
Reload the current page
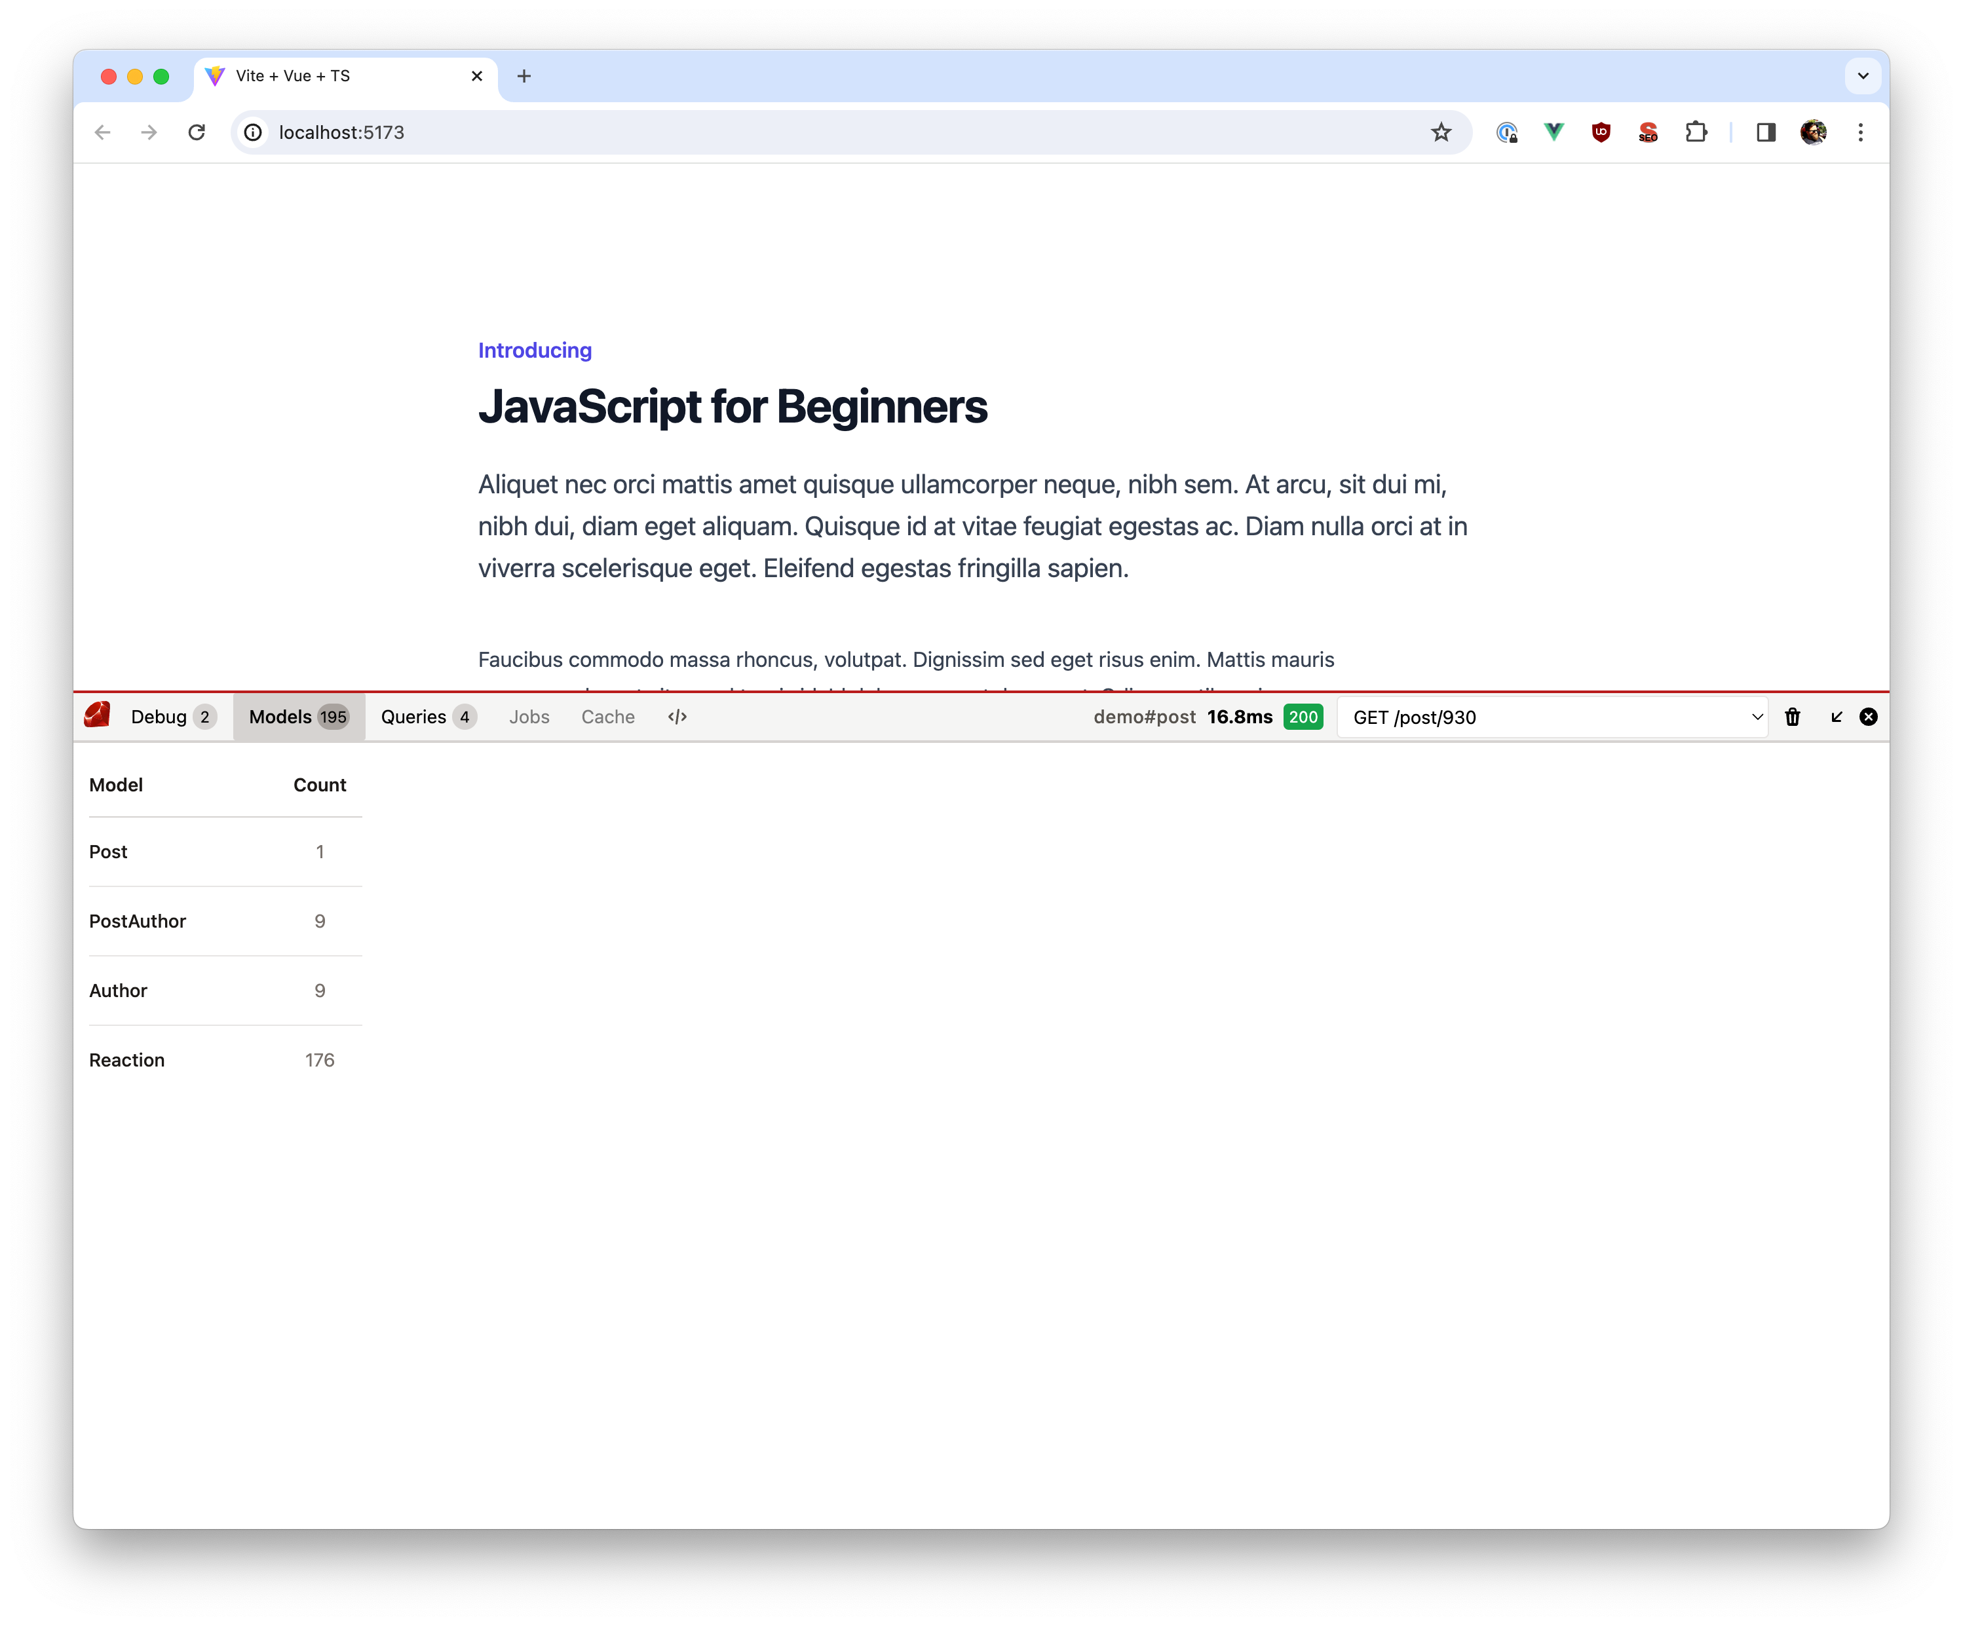(197, 133)
